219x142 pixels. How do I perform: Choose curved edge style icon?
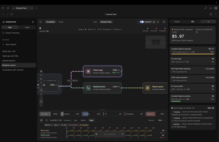(x=41, y=98)
